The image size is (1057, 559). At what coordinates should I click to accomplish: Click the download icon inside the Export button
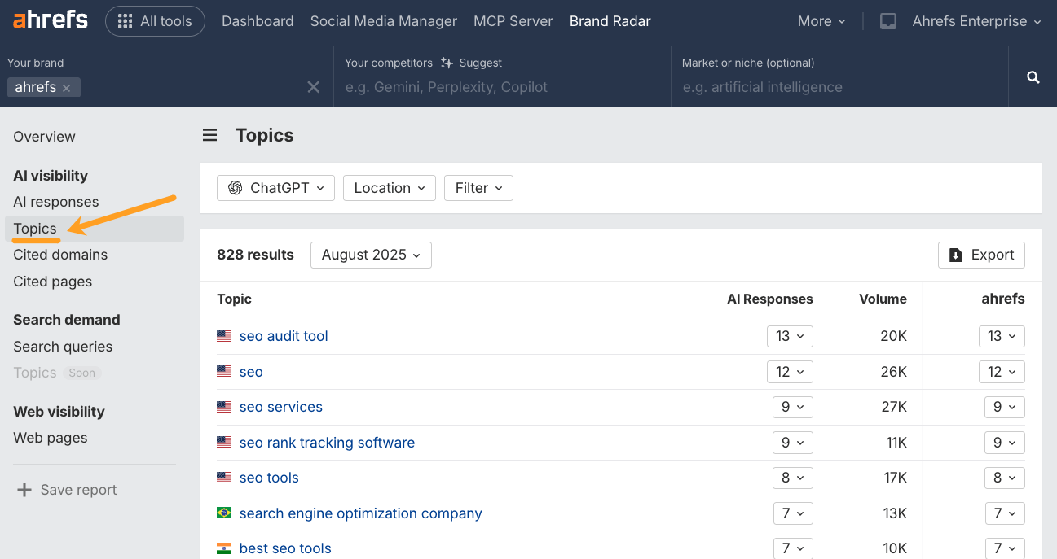[x=956, y=255]
